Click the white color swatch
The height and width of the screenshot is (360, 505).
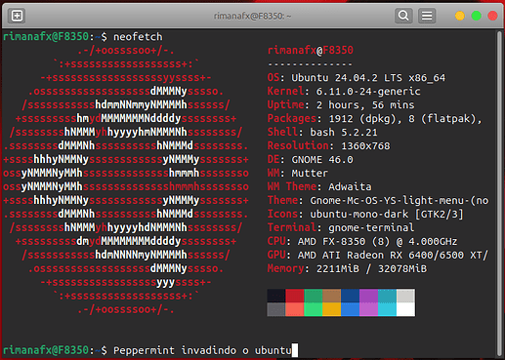[405, 309]
